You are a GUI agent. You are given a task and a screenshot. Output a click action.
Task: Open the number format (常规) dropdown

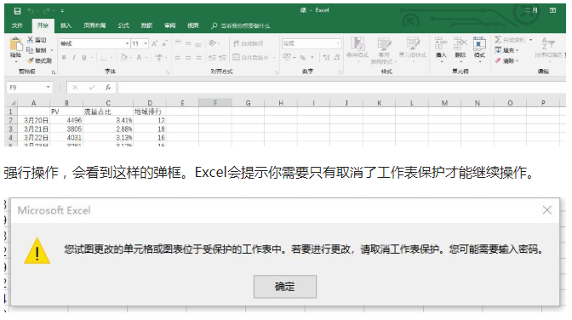338,43
